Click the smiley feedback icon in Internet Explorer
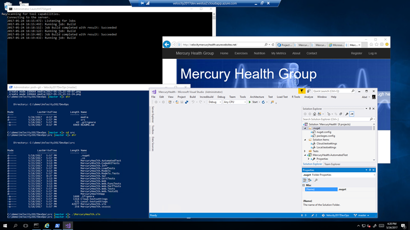This screenshot has height=230, width=410. (x=387, y=44)
